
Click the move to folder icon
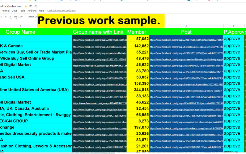31,6
